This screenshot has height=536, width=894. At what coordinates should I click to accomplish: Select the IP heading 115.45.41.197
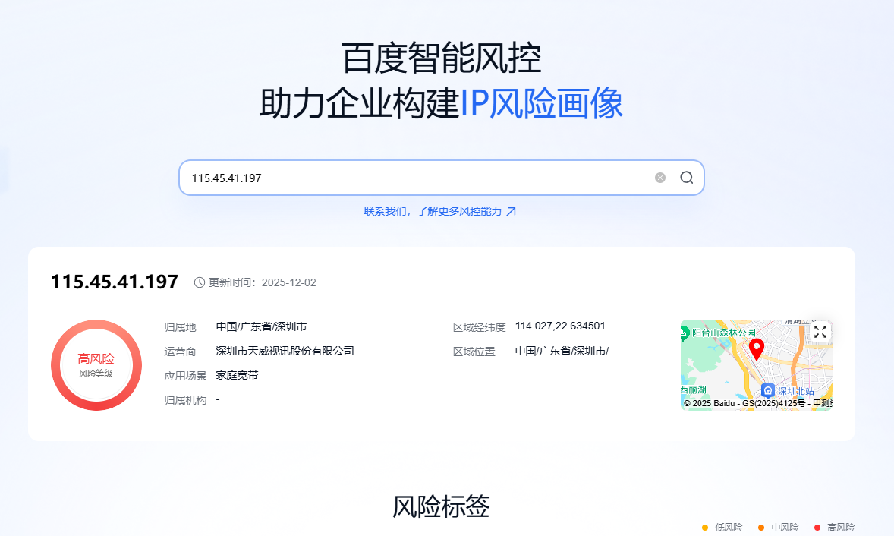[114, 282]
